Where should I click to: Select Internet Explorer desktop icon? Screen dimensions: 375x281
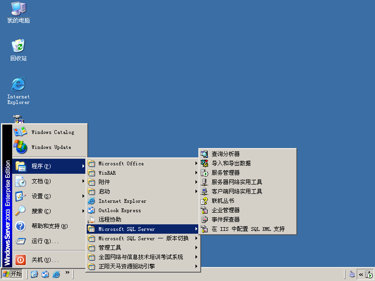click(18, 91)
